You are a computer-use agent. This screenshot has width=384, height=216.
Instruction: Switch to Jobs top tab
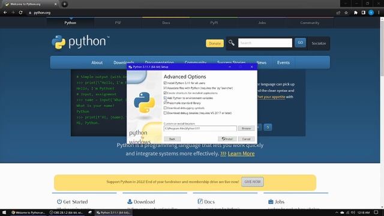(x=262, y=23)
